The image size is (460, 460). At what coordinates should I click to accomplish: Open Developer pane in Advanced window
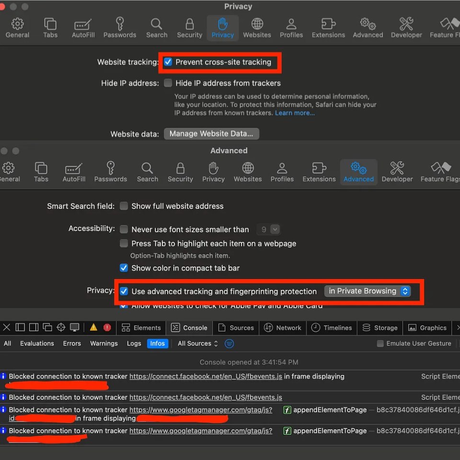(x=397, y=172)
